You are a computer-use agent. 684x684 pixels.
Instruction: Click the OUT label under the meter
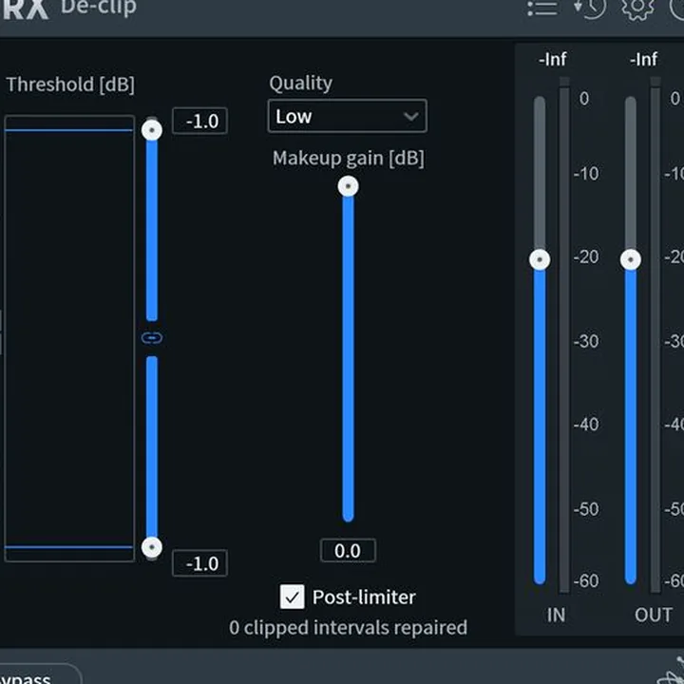(653, 615)
